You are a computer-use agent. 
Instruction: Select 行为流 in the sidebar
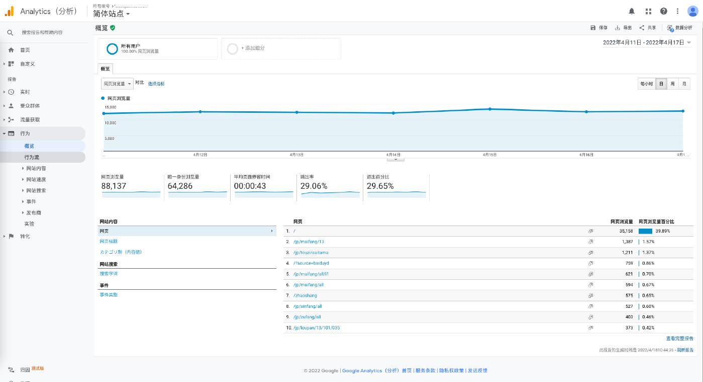tap(32, 157)
